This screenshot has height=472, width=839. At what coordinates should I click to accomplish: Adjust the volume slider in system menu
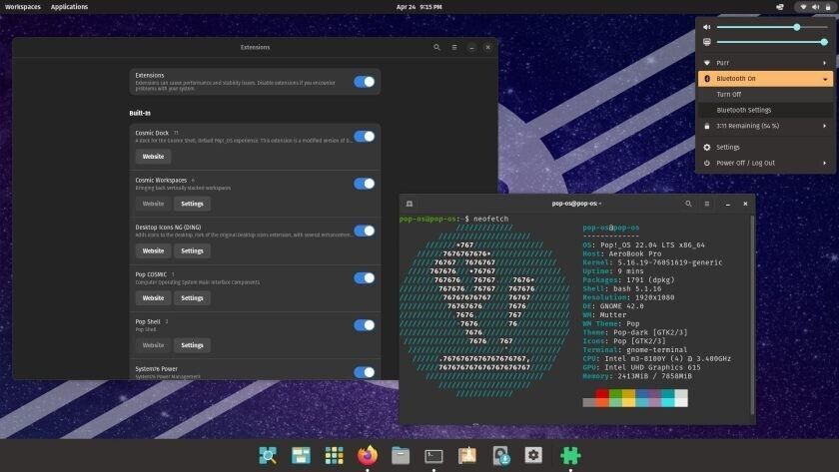click(773, 27)
